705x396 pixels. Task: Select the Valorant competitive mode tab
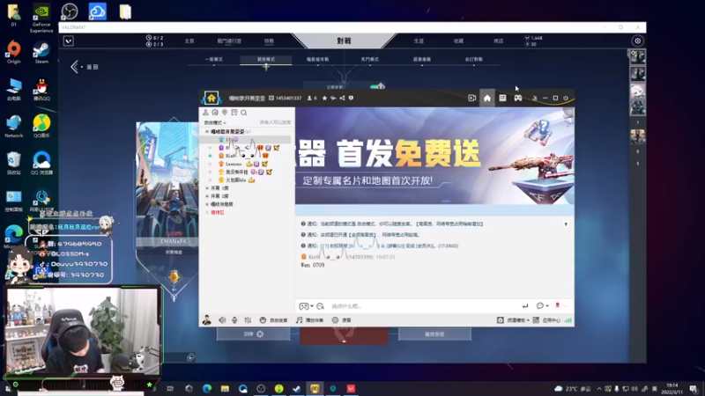pos(266,59)
